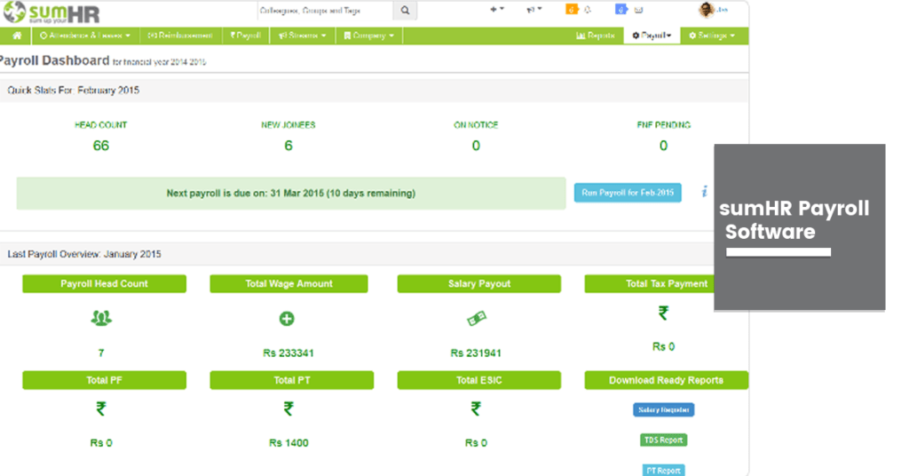Click the blue info icon beside Run Payroll
Image resolution: width=909 pixels, height=476 pixels.
(x=704, y=191)
